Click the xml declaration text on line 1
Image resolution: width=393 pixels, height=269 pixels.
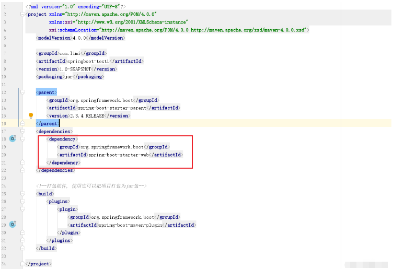click(75, 6)
